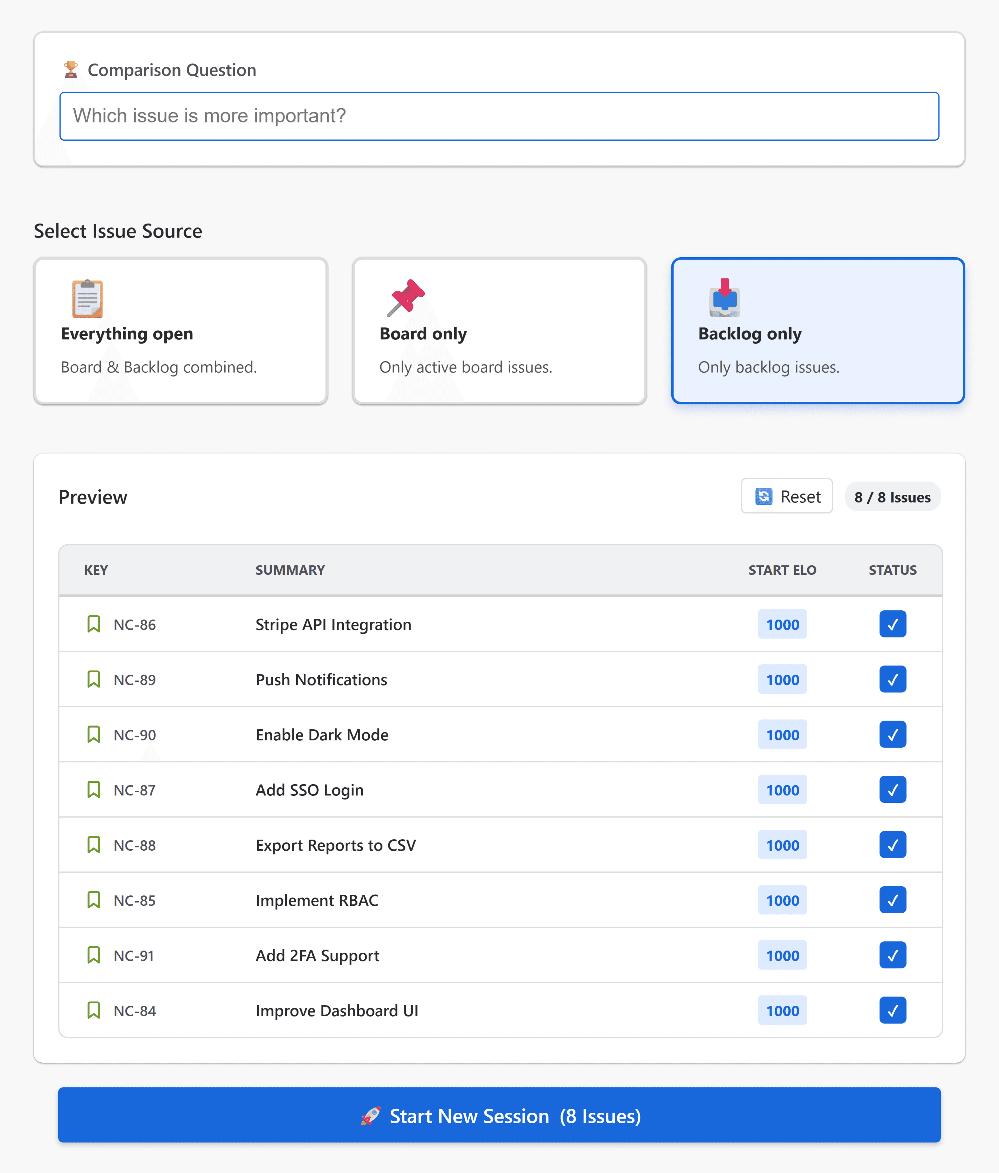The image size is (999, 1173).
Task: Click the Preview section heading
Action: (93, 497)
